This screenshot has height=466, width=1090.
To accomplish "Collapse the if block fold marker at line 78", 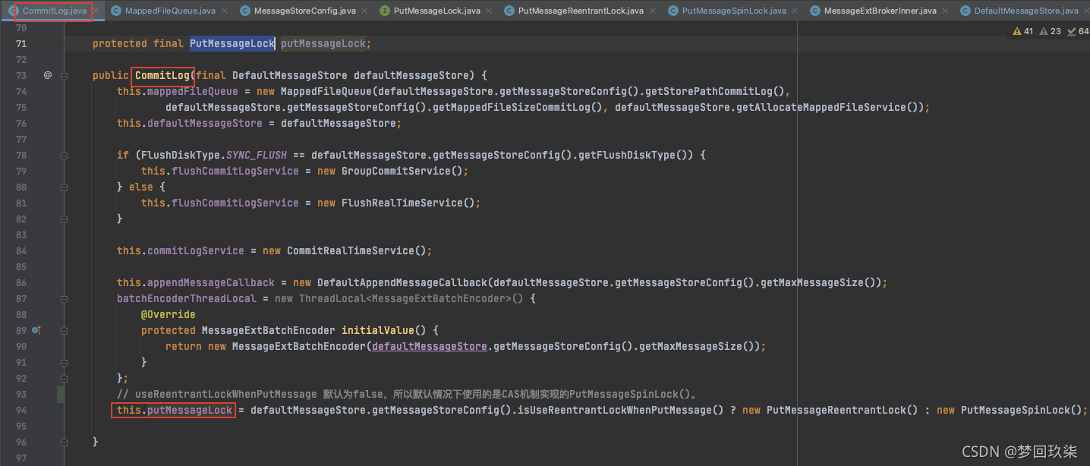I will tap(65, 155).
